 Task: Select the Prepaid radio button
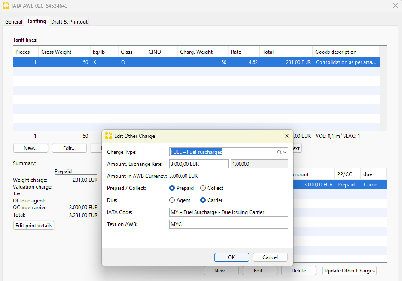click(x=172, y=188)
